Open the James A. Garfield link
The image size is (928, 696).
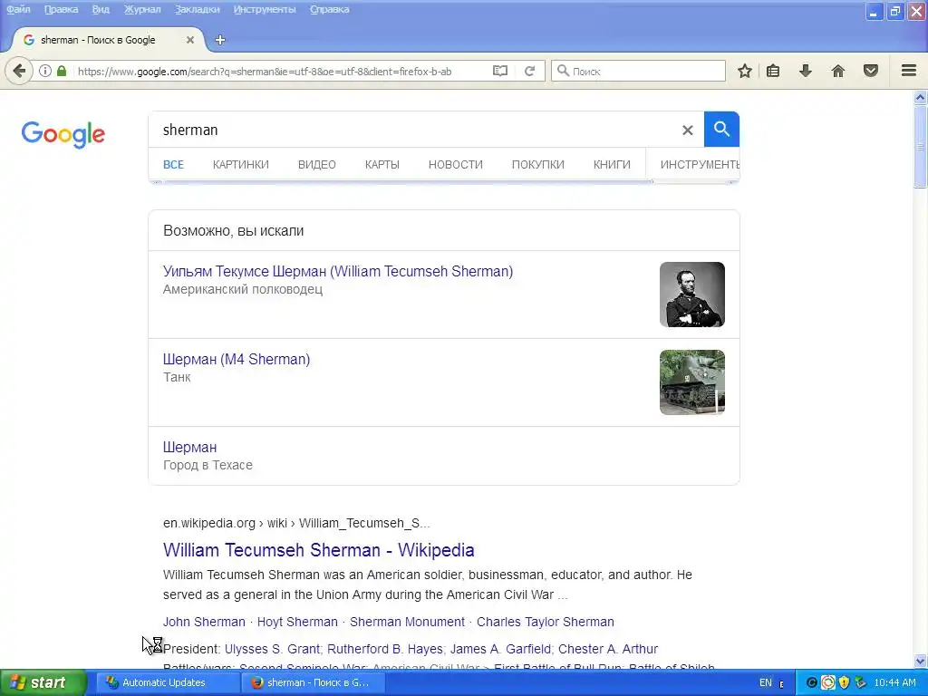[x=500, y=649]
